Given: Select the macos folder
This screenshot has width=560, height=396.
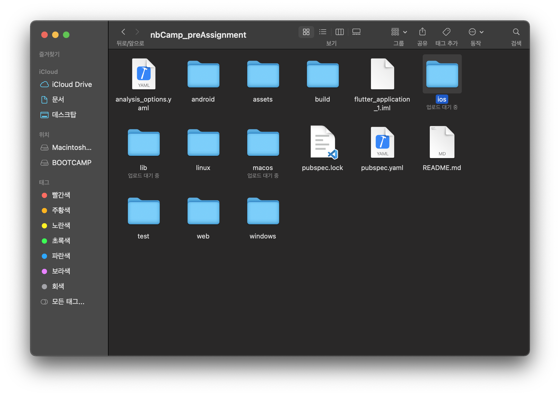Looking at the screenshot, I should click(x=263, y=142).
